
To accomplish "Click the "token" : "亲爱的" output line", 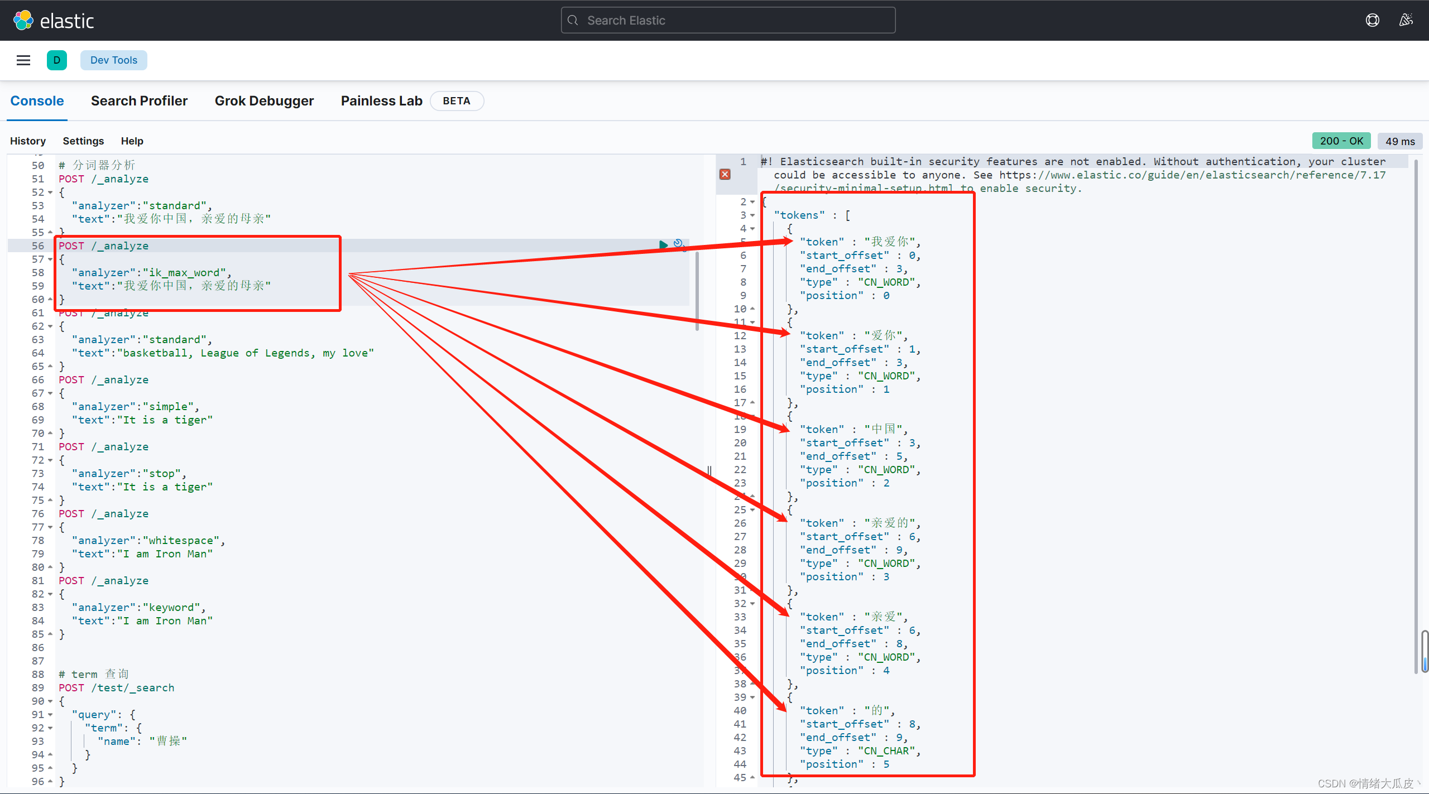I will [x=860, y=523].
